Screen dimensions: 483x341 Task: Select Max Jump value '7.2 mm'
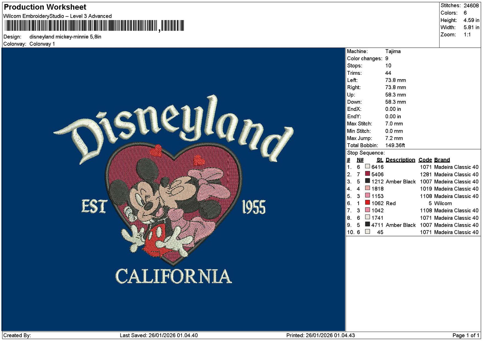394,138
